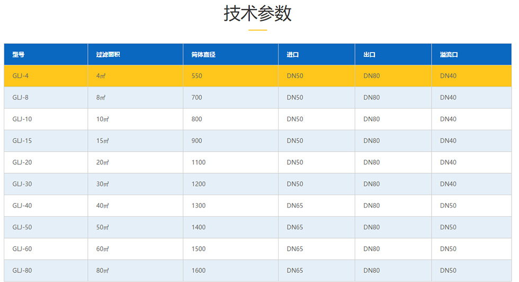Click the 550 diameter value in yellow row
This screenshot has height=282, width=519.
click(x=197, y=76)
